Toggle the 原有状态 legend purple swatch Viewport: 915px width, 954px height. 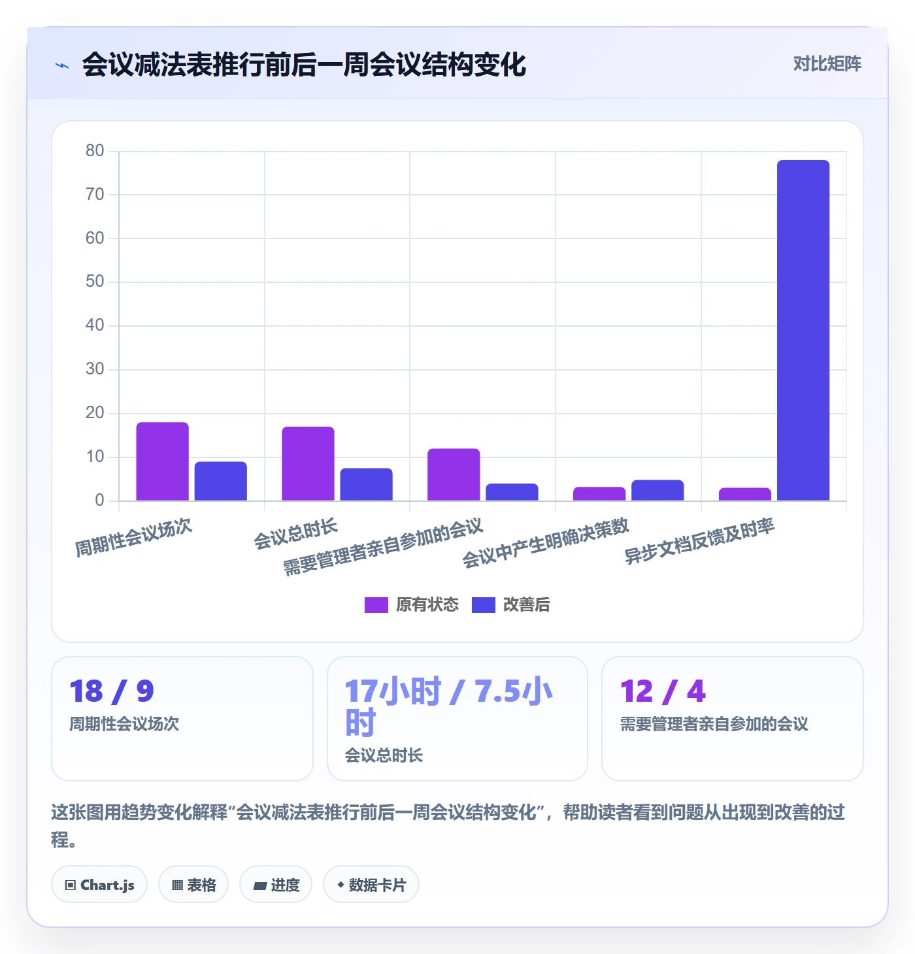click(376, 605)
